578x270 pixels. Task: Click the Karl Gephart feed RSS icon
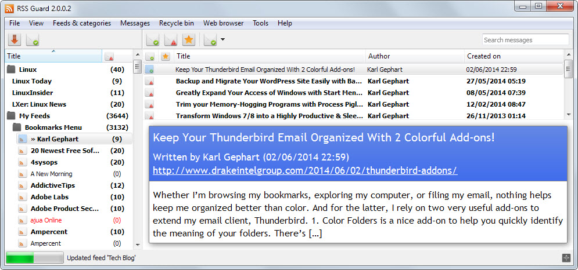pos(23,139)
